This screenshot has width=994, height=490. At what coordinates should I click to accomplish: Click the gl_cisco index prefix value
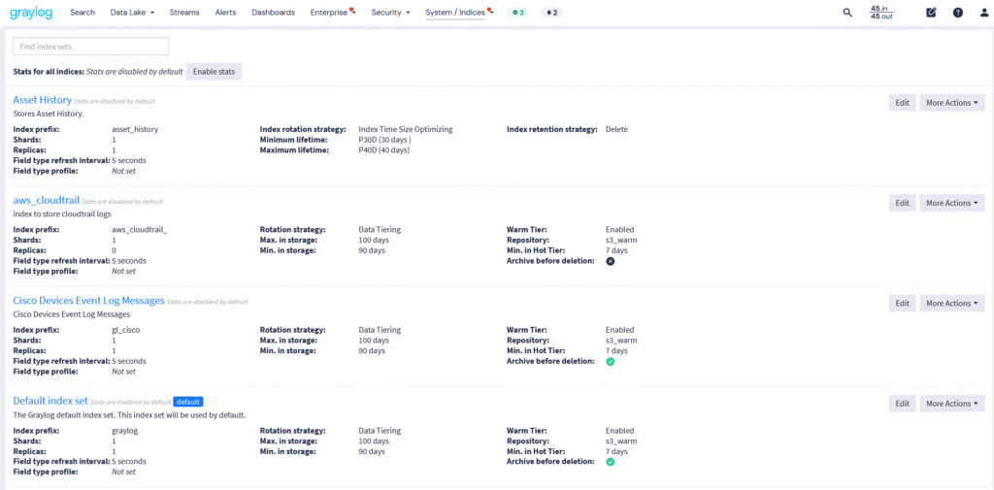coord(125,330)
